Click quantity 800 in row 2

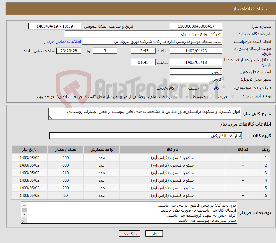[x=66, y=165]
